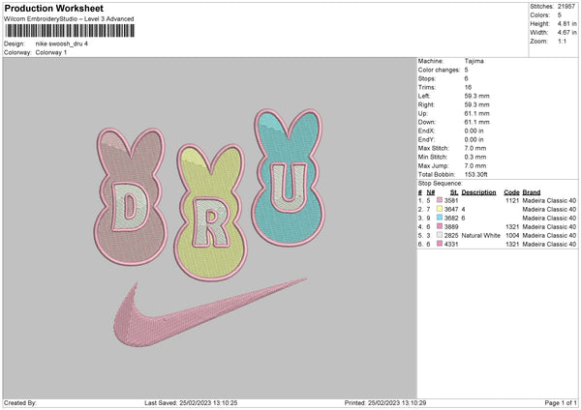The height and width of the screenshot is (410, 581).
Task: Click the 'N#' column header
Action: pyautogui.click(x=431, y=192)
